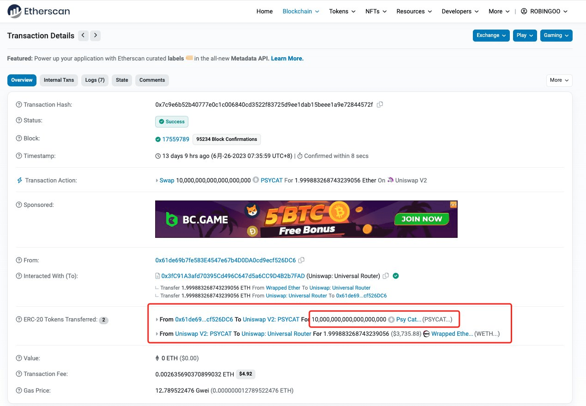The width and height of the screenshot is (586, 406).
Task: Switch to Internal Txns tab
Action: [59, 80]
